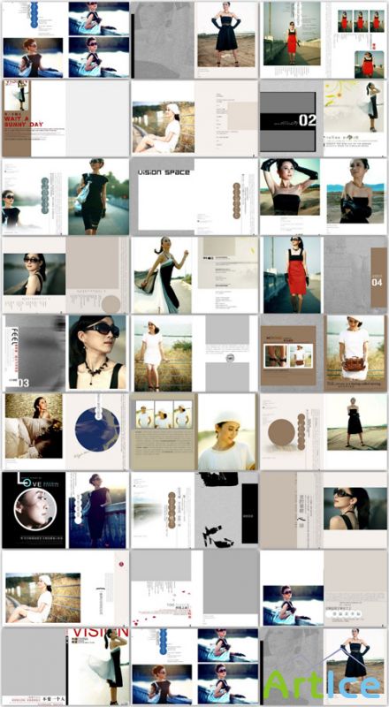Select the black banner numbered 02
Image resolution: width=389 pixels, height=707 pixels.
[289, 120]
